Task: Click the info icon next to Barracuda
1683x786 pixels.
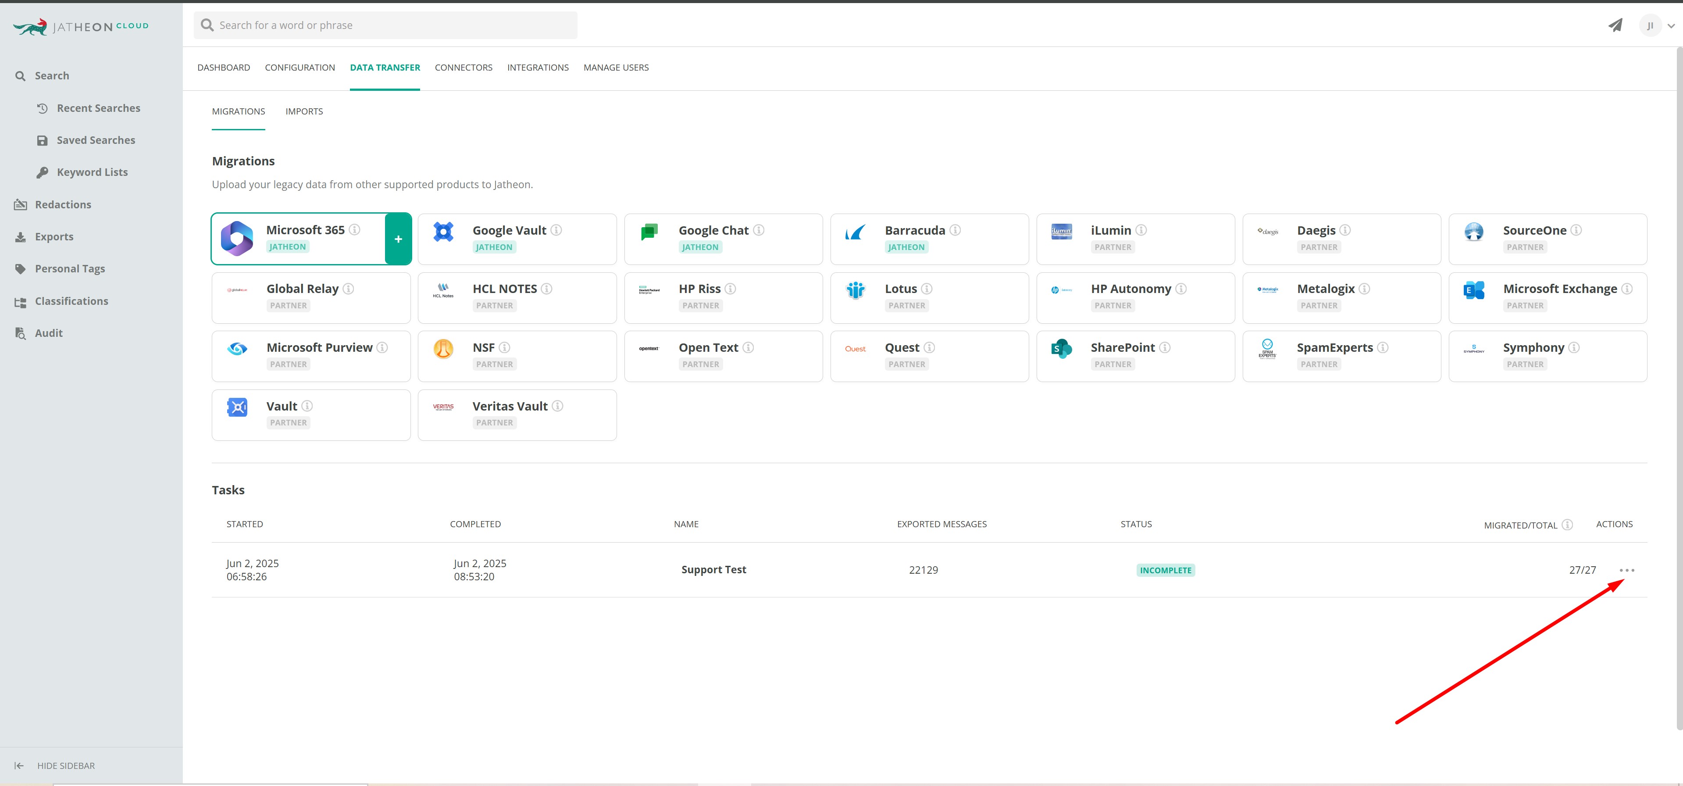Action: (955, 230)
